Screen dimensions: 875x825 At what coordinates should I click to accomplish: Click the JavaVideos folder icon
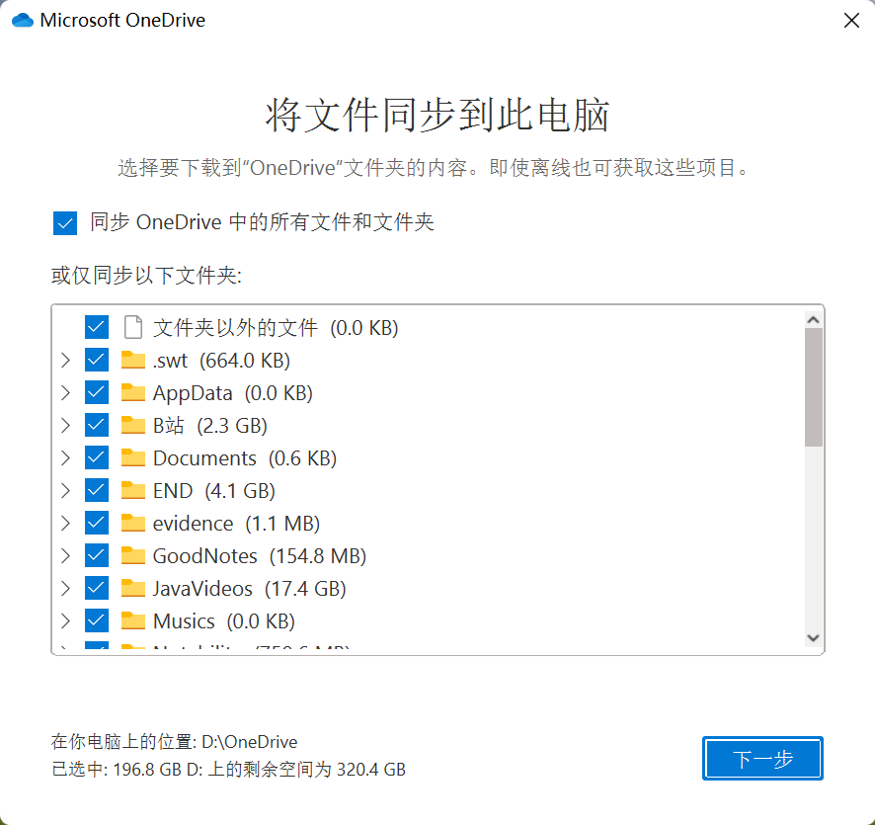pyautogui.click(x=132, y=588)
